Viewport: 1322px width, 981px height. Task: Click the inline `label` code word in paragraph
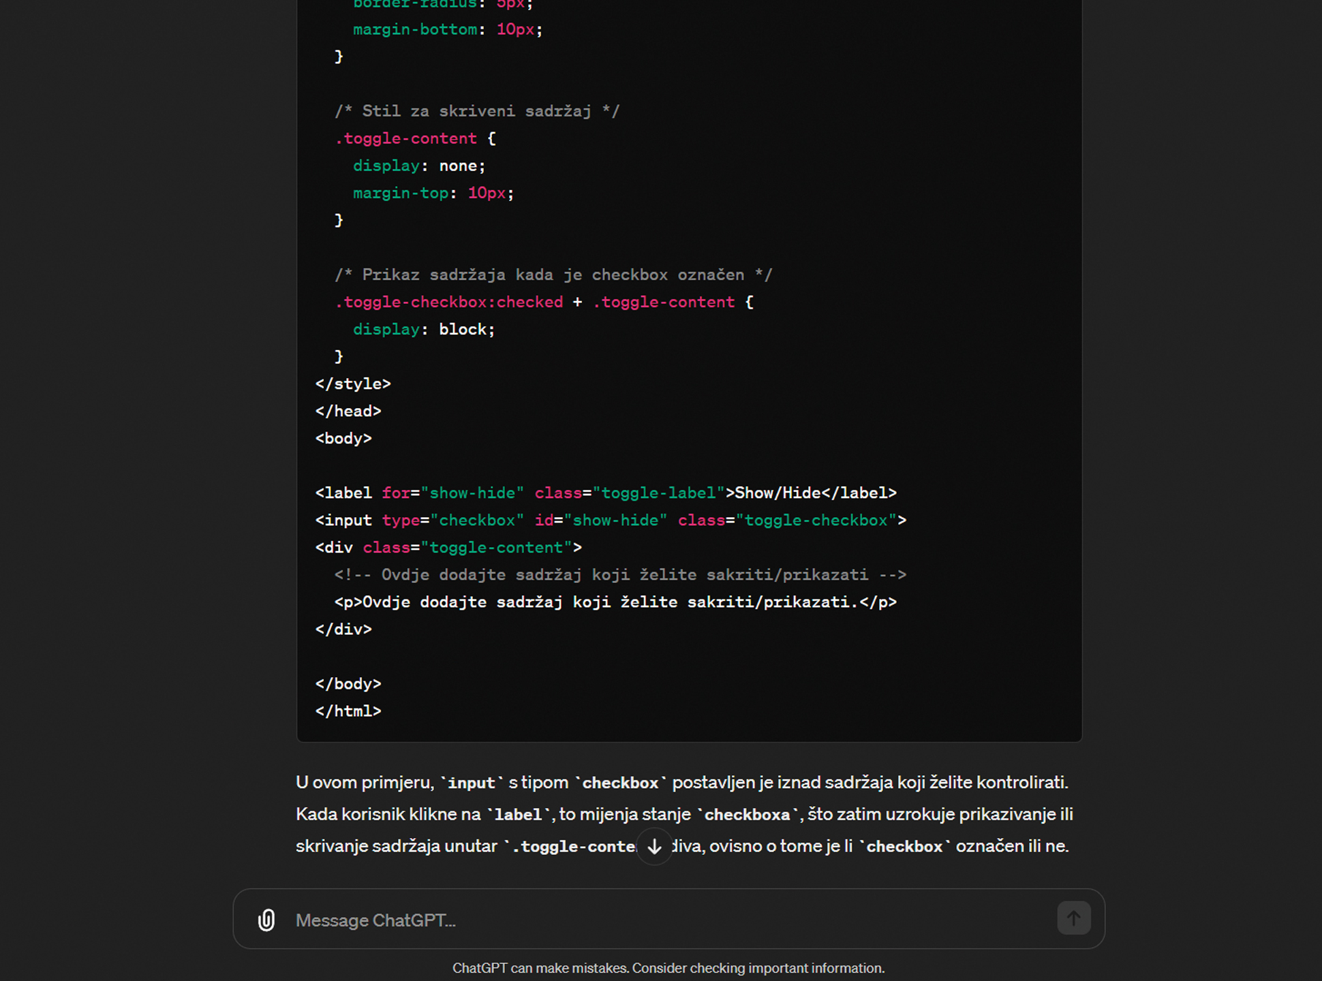point(518,815)
